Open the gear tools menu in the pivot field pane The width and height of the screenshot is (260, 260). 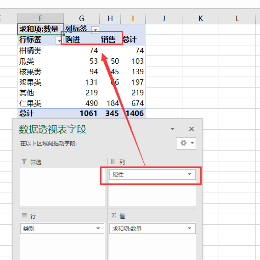coord(186,143)
